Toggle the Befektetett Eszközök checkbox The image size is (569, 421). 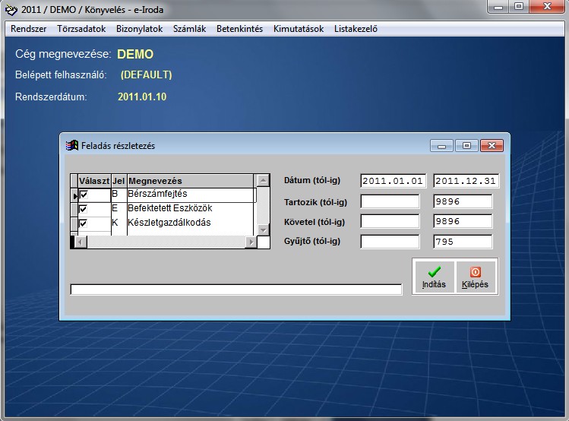pyautogui.click(x=83, y=209)
